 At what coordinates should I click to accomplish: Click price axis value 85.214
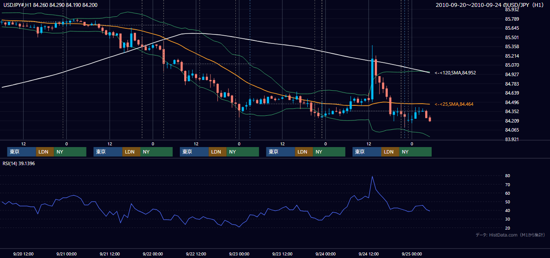pos(512,56)
